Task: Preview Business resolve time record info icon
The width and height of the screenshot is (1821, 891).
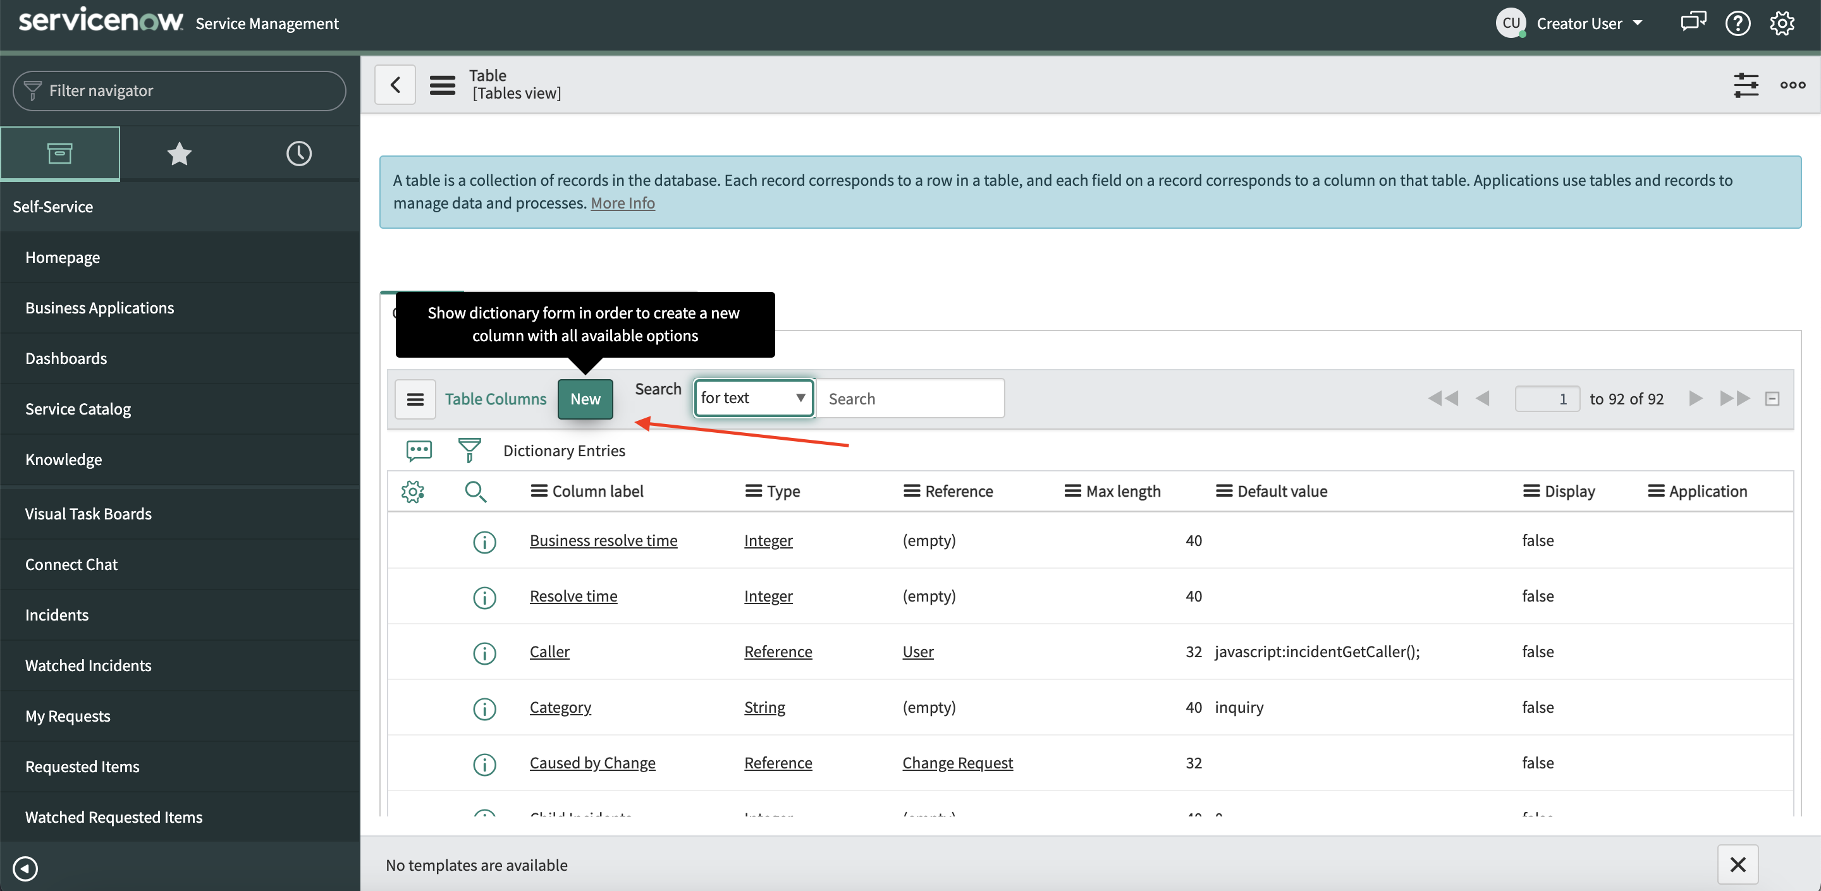Action: pos(484,542)
